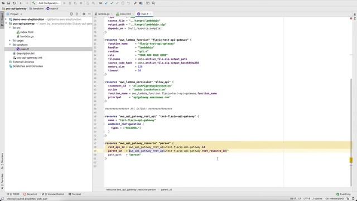The width and height of the screenshot is (357, 201).
Task: Open the Structure tool window side tab
Action: coord(2,161)
